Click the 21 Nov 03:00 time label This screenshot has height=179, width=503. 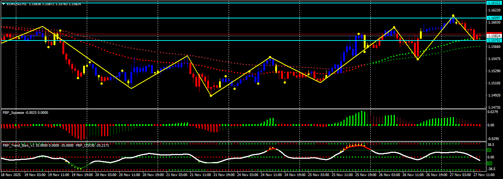click(x=177, y=175)
